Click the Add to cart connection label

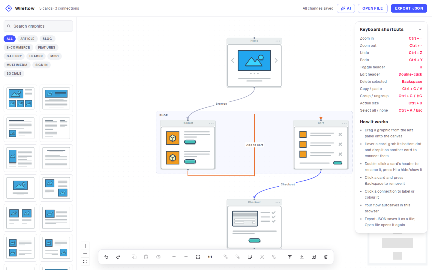pos(255,145)
